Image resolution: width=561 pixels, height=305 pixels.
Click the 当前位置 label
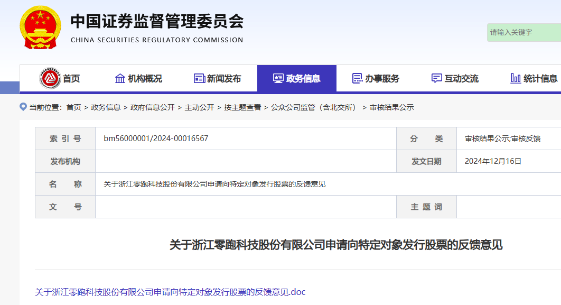point(45,107)
